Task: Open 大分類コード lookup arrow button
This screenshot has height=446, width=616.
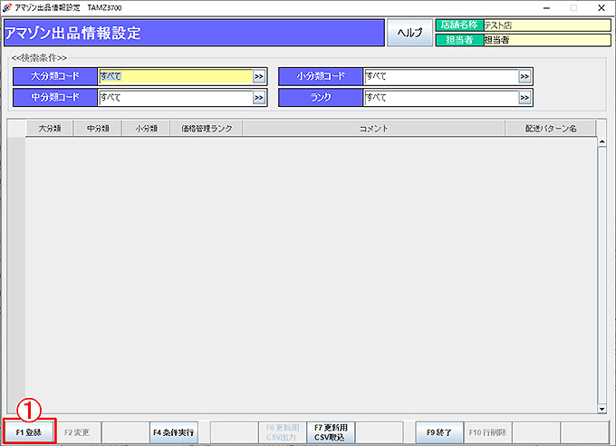Action: 259,76
